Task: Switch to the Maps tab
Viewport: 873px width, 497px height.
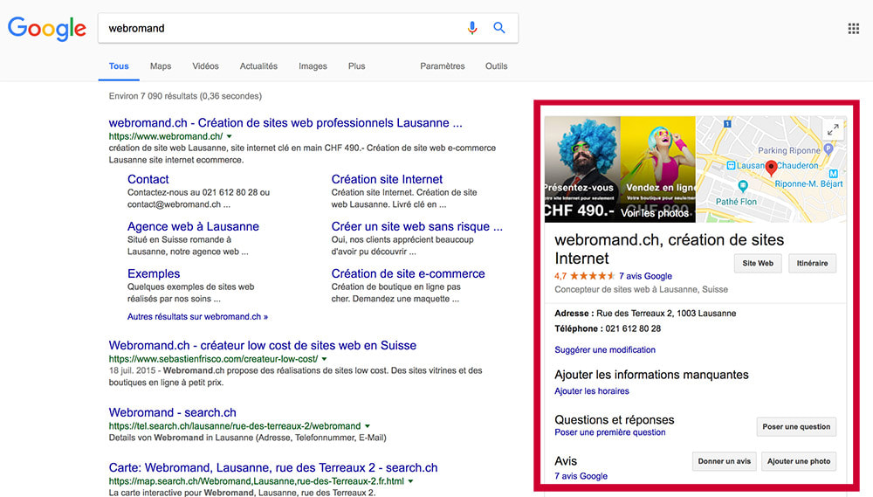Action: 161,66
